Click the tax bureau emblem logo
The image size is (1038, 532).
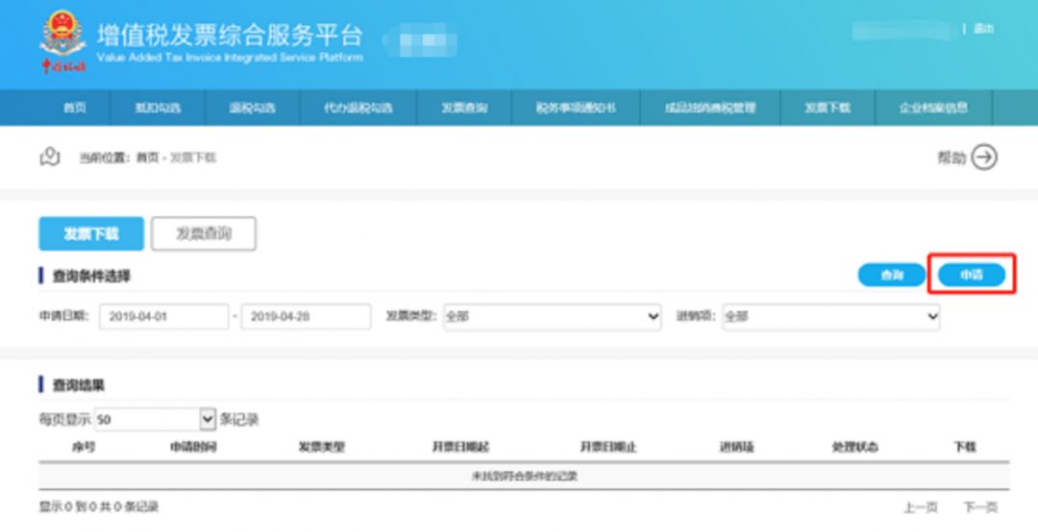pos(63,40)
